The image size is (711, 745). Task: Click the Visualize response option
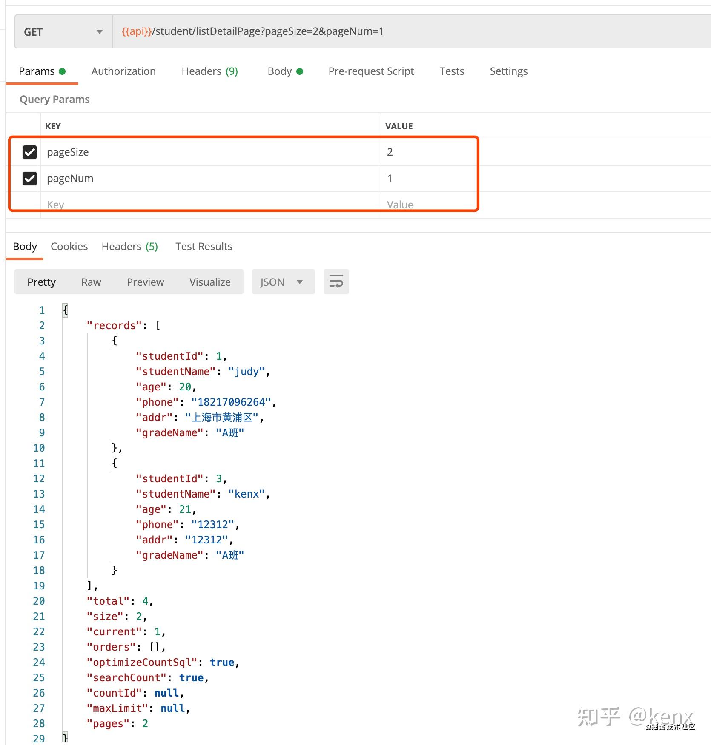tap(209, 282)
